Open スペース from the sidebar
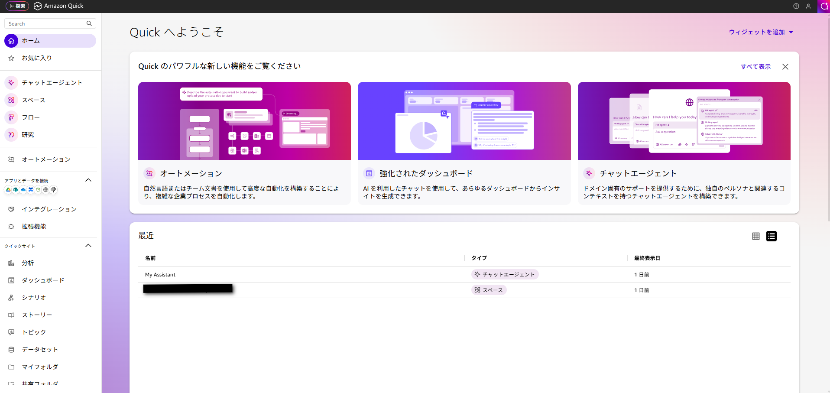 pos(33,100)
